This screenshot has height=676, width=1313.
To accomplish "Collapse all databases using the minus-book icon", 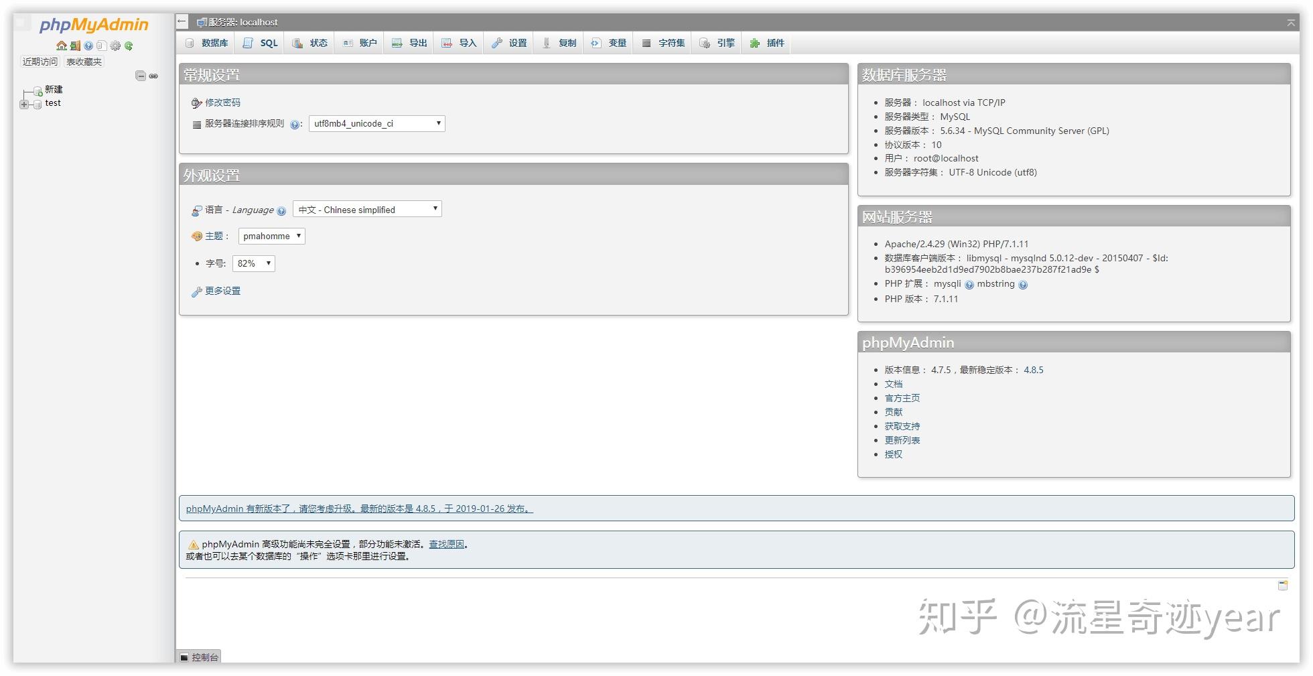I will pyautogui.click(x=140, y=76).
